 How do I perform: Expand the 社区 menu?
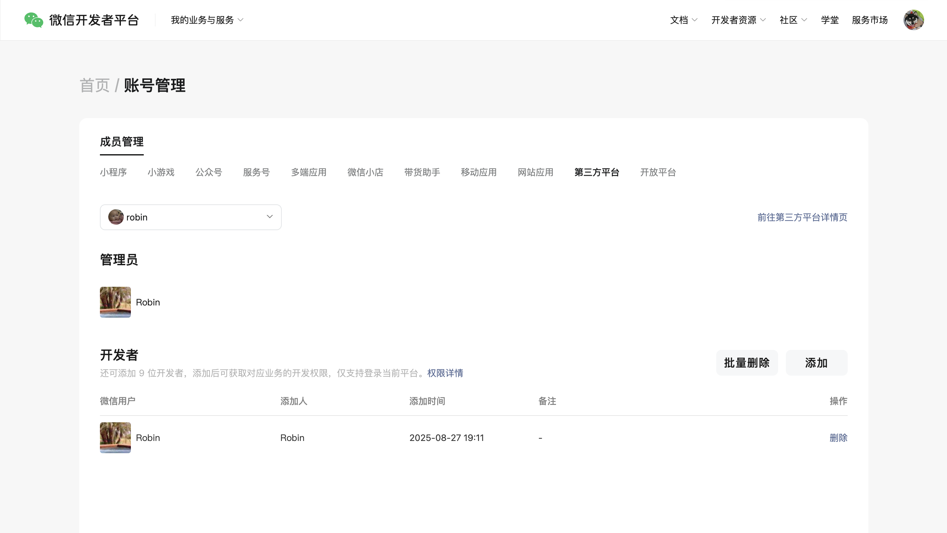pyautogui.click(x=793, y=20)
